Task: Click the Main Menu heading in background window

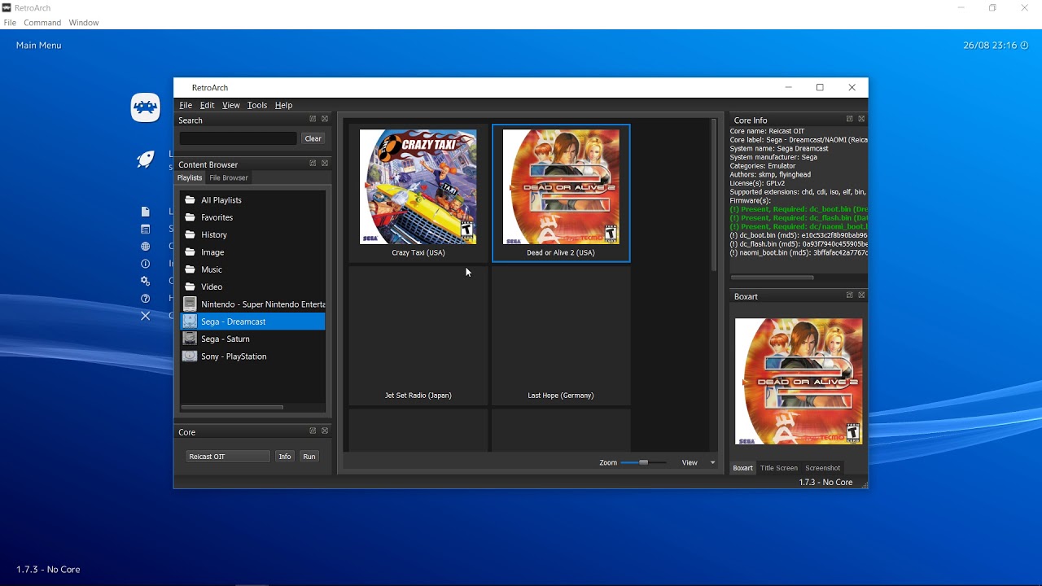Action: [x=38, y=46]
